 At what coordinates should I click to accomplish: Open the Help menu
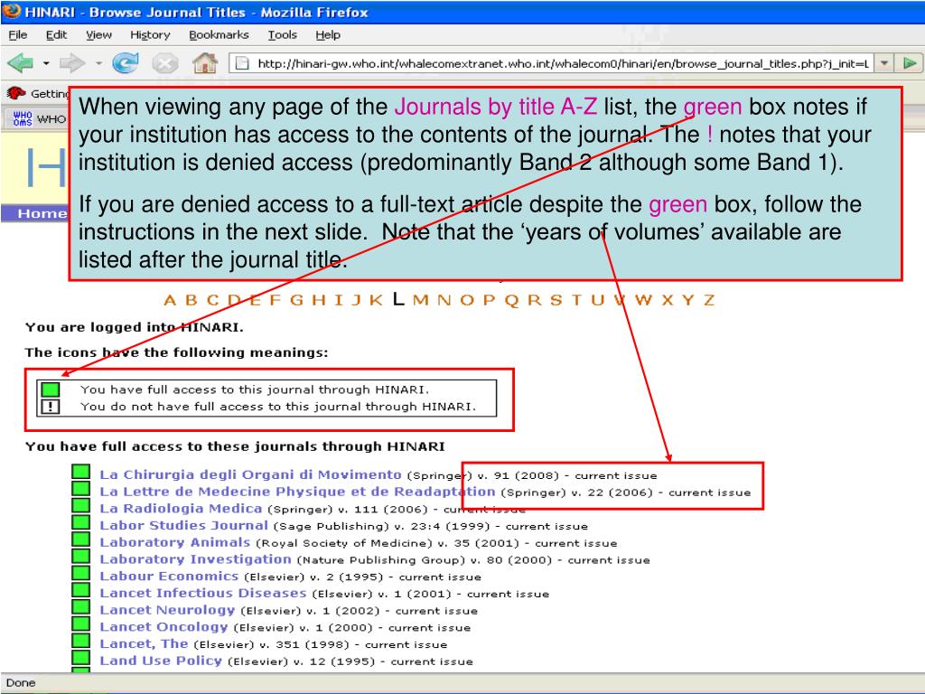point(327,35)
